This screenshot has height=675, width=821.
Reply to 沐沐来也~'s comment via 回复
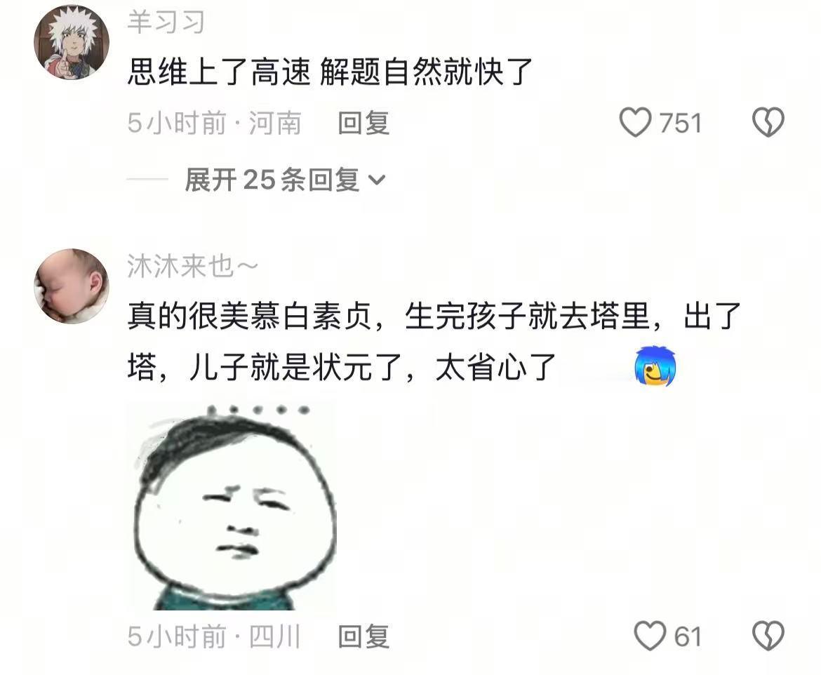tap(363, 636)
